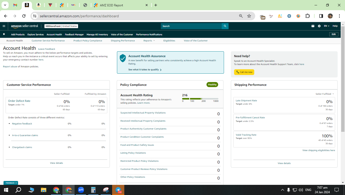Screen dimensions: 345x195
Task: Open File Explorer from the taskbar
Action: pyautogui.click(x=44, y=190)
